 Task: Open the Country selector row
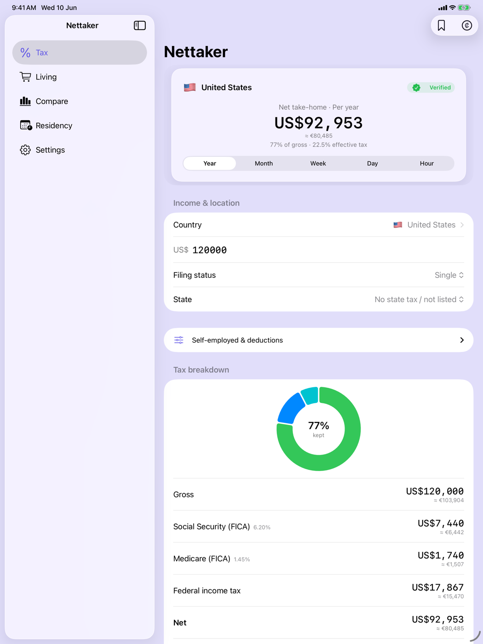point(318,225)
